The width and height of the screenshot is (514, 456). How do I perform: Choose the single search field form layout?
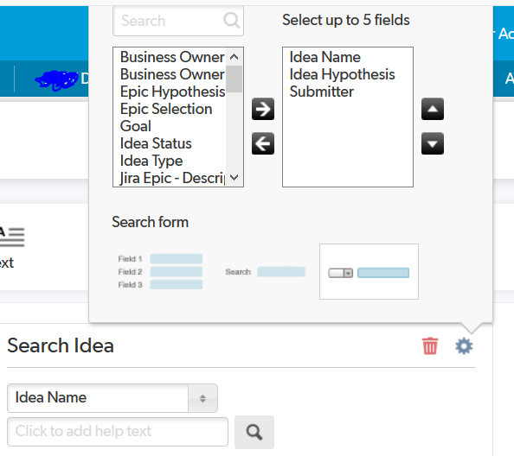(265, 272)
